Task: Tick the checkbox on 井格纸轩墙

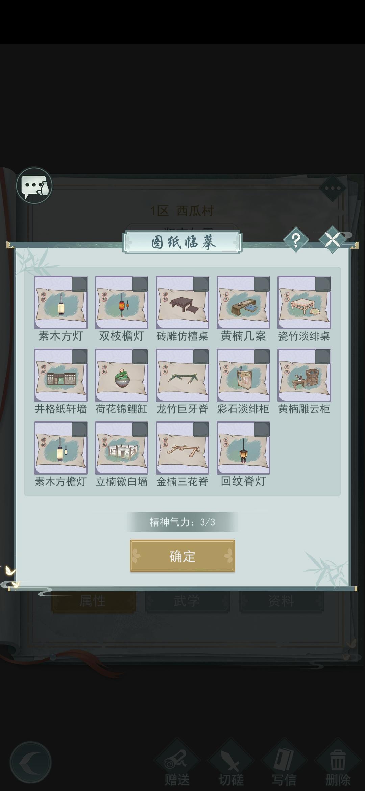Action: click(79, 357)
